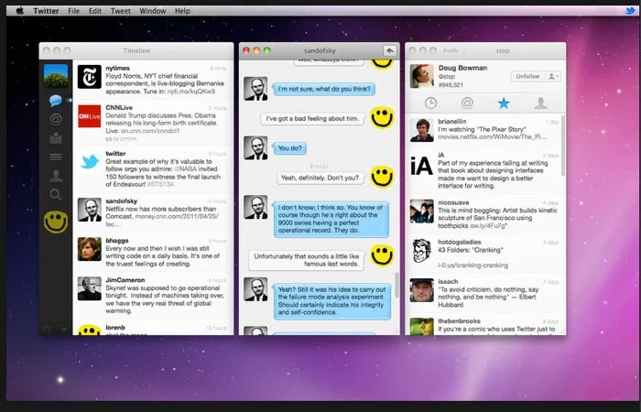Open the ow.ly/4Fu7g link
Image resolution: width=641 pixels, height=412 pixels.
(488, 225)
